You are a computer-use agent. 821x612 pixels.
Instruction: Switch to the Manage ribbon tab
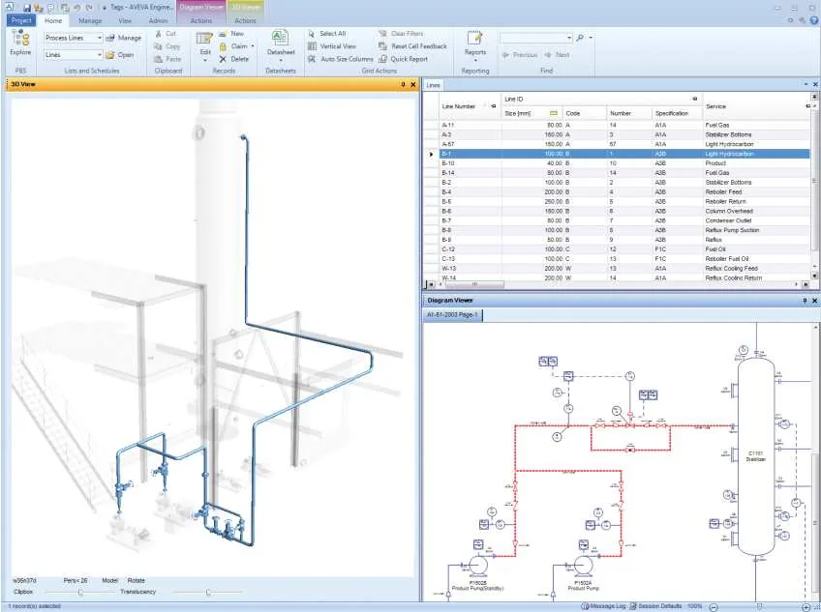coord(90,21)
